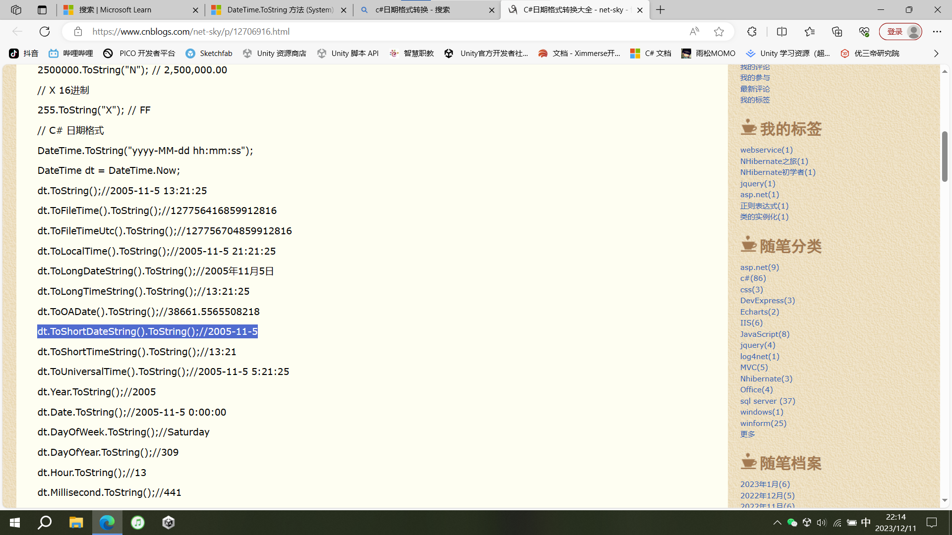Screen dimensions: 952x535
Task: Open the c#(86) category link
Action: (753, 278)
